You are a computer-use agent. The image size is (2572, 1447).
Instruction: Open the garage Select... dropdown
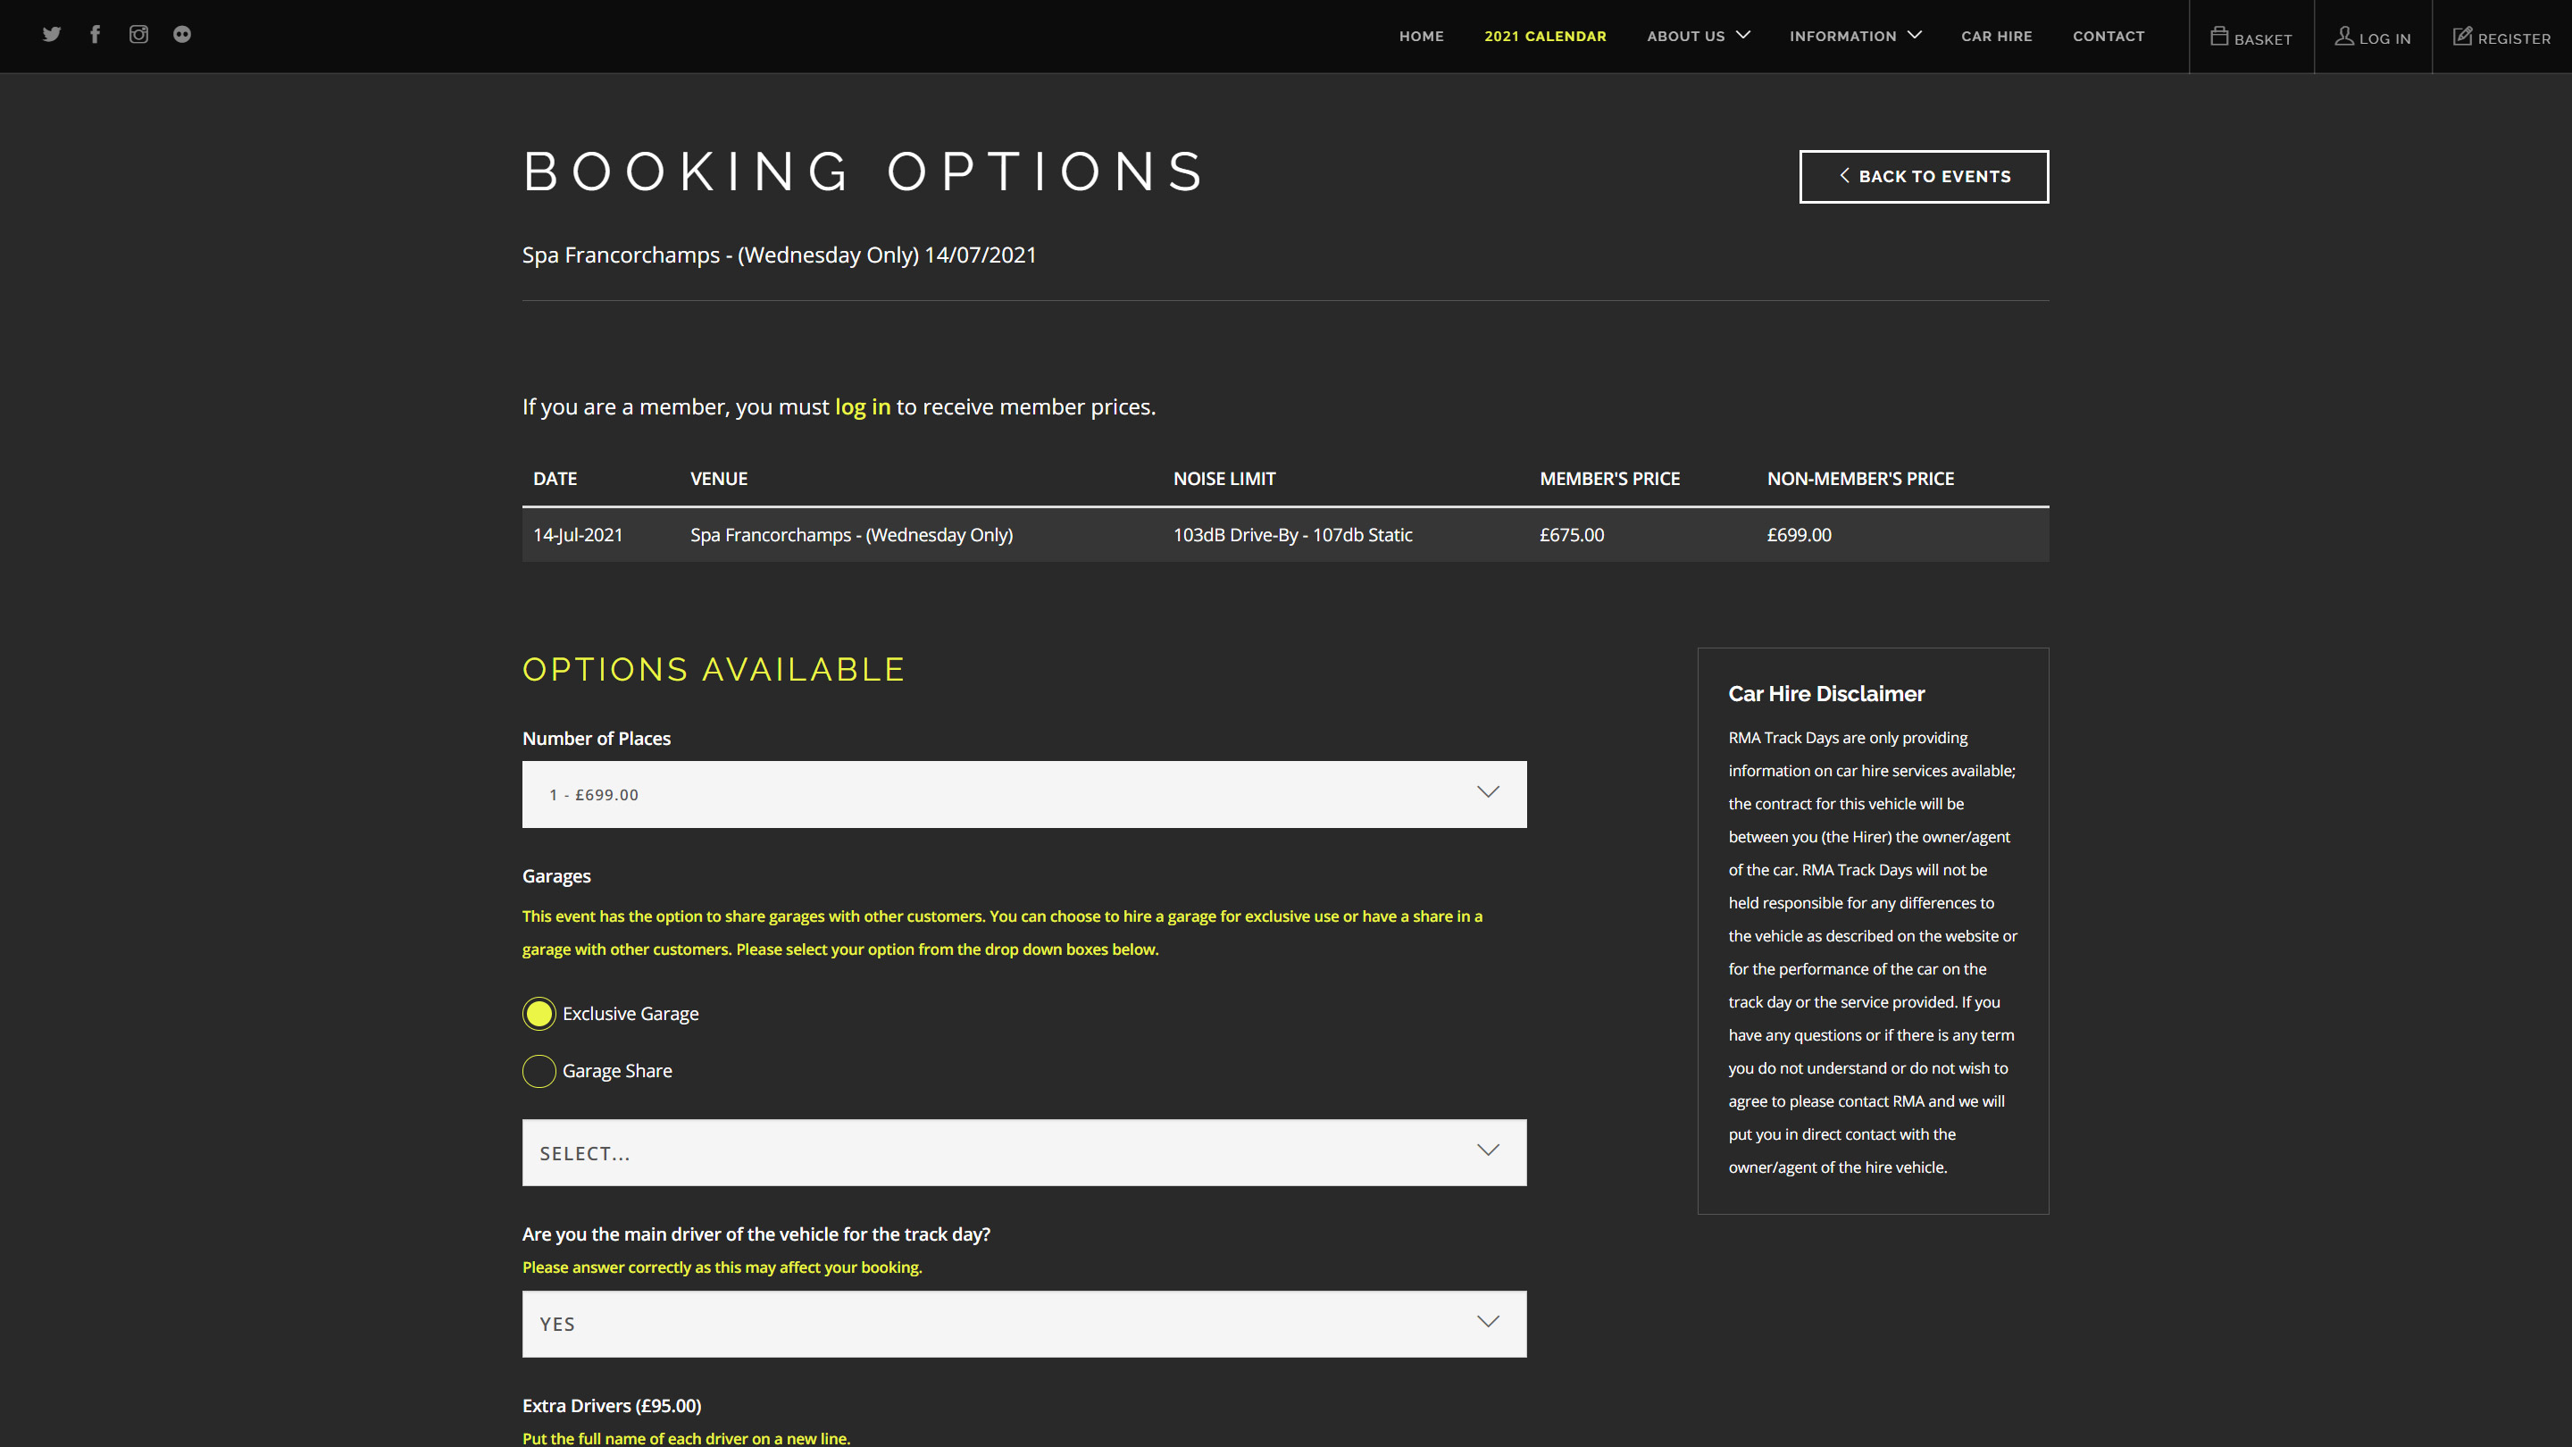tap(1023, 1152)
